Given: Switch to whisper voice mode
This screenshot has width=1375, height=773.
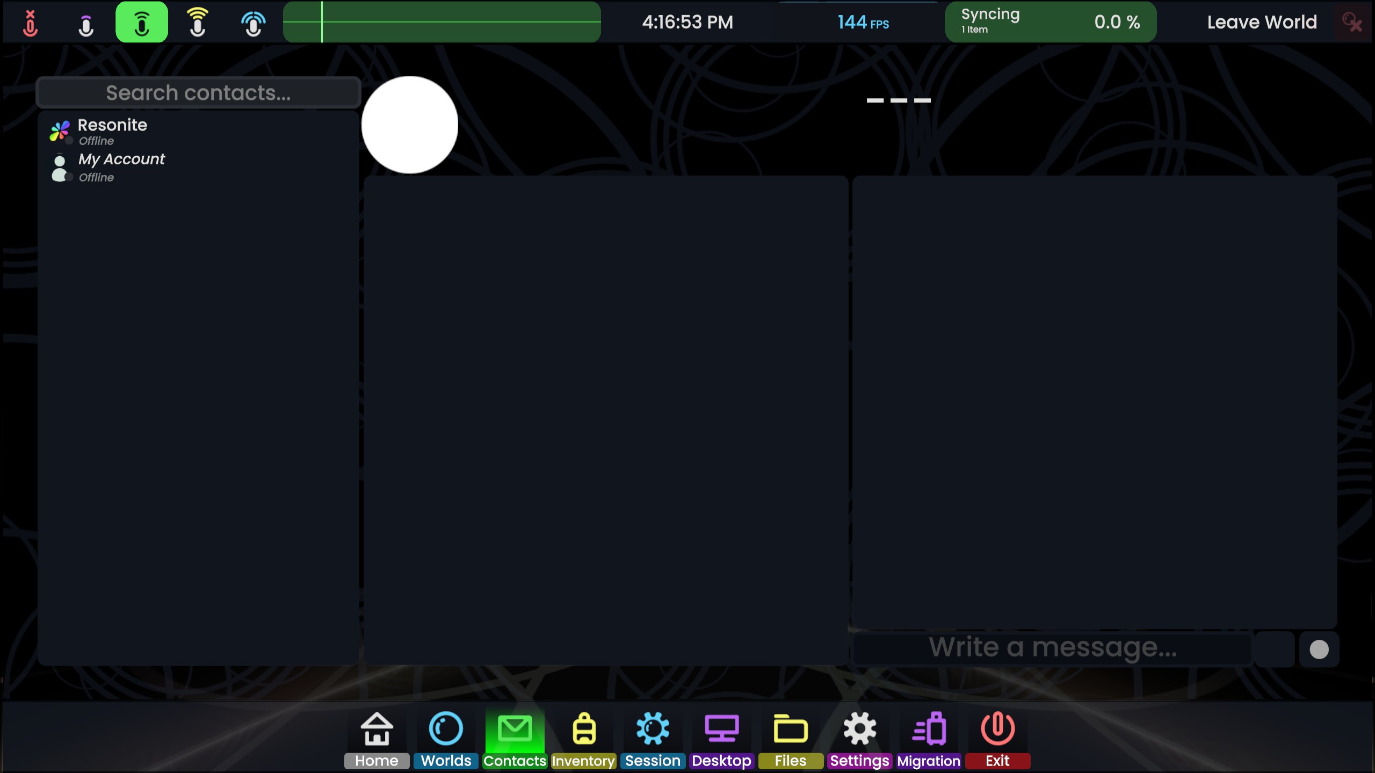Looking at the screenshot, I should click(x=86, y=23).
